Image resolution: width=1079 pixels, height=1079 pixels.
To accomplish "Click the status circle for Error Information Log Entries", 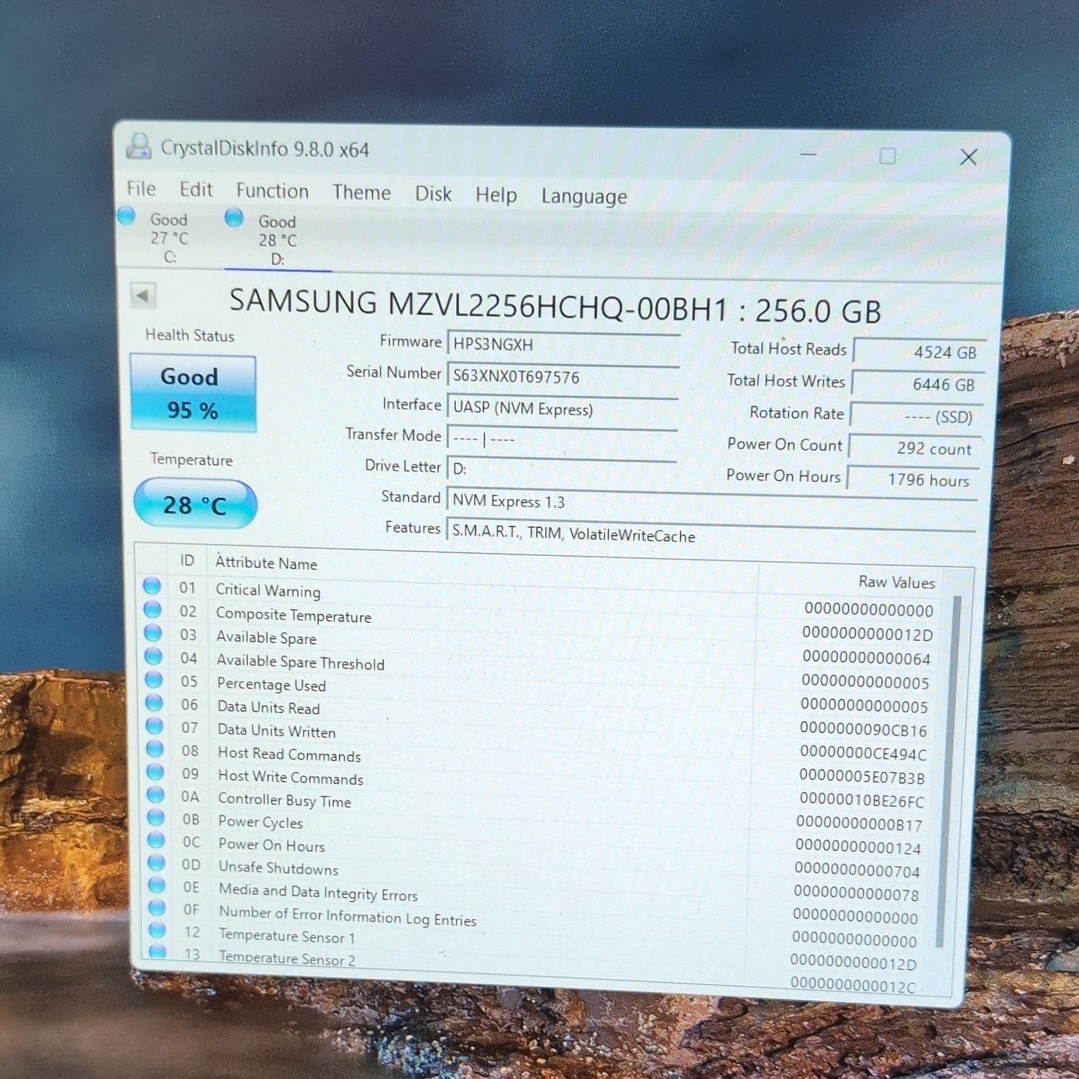I will point(157,908).
